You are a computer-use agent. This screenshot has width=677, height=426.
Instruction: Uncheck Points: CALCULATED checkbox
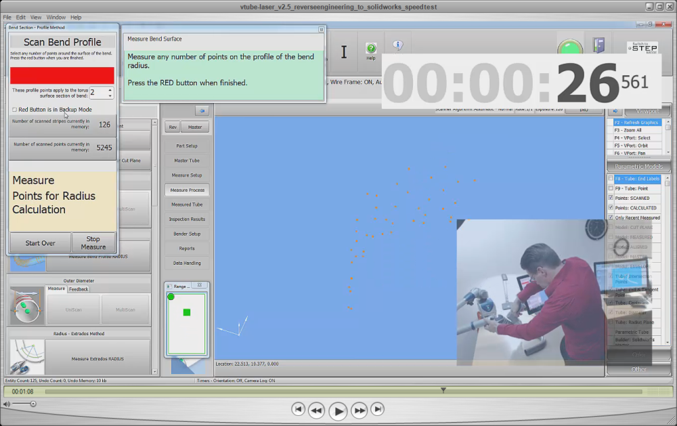611,208
